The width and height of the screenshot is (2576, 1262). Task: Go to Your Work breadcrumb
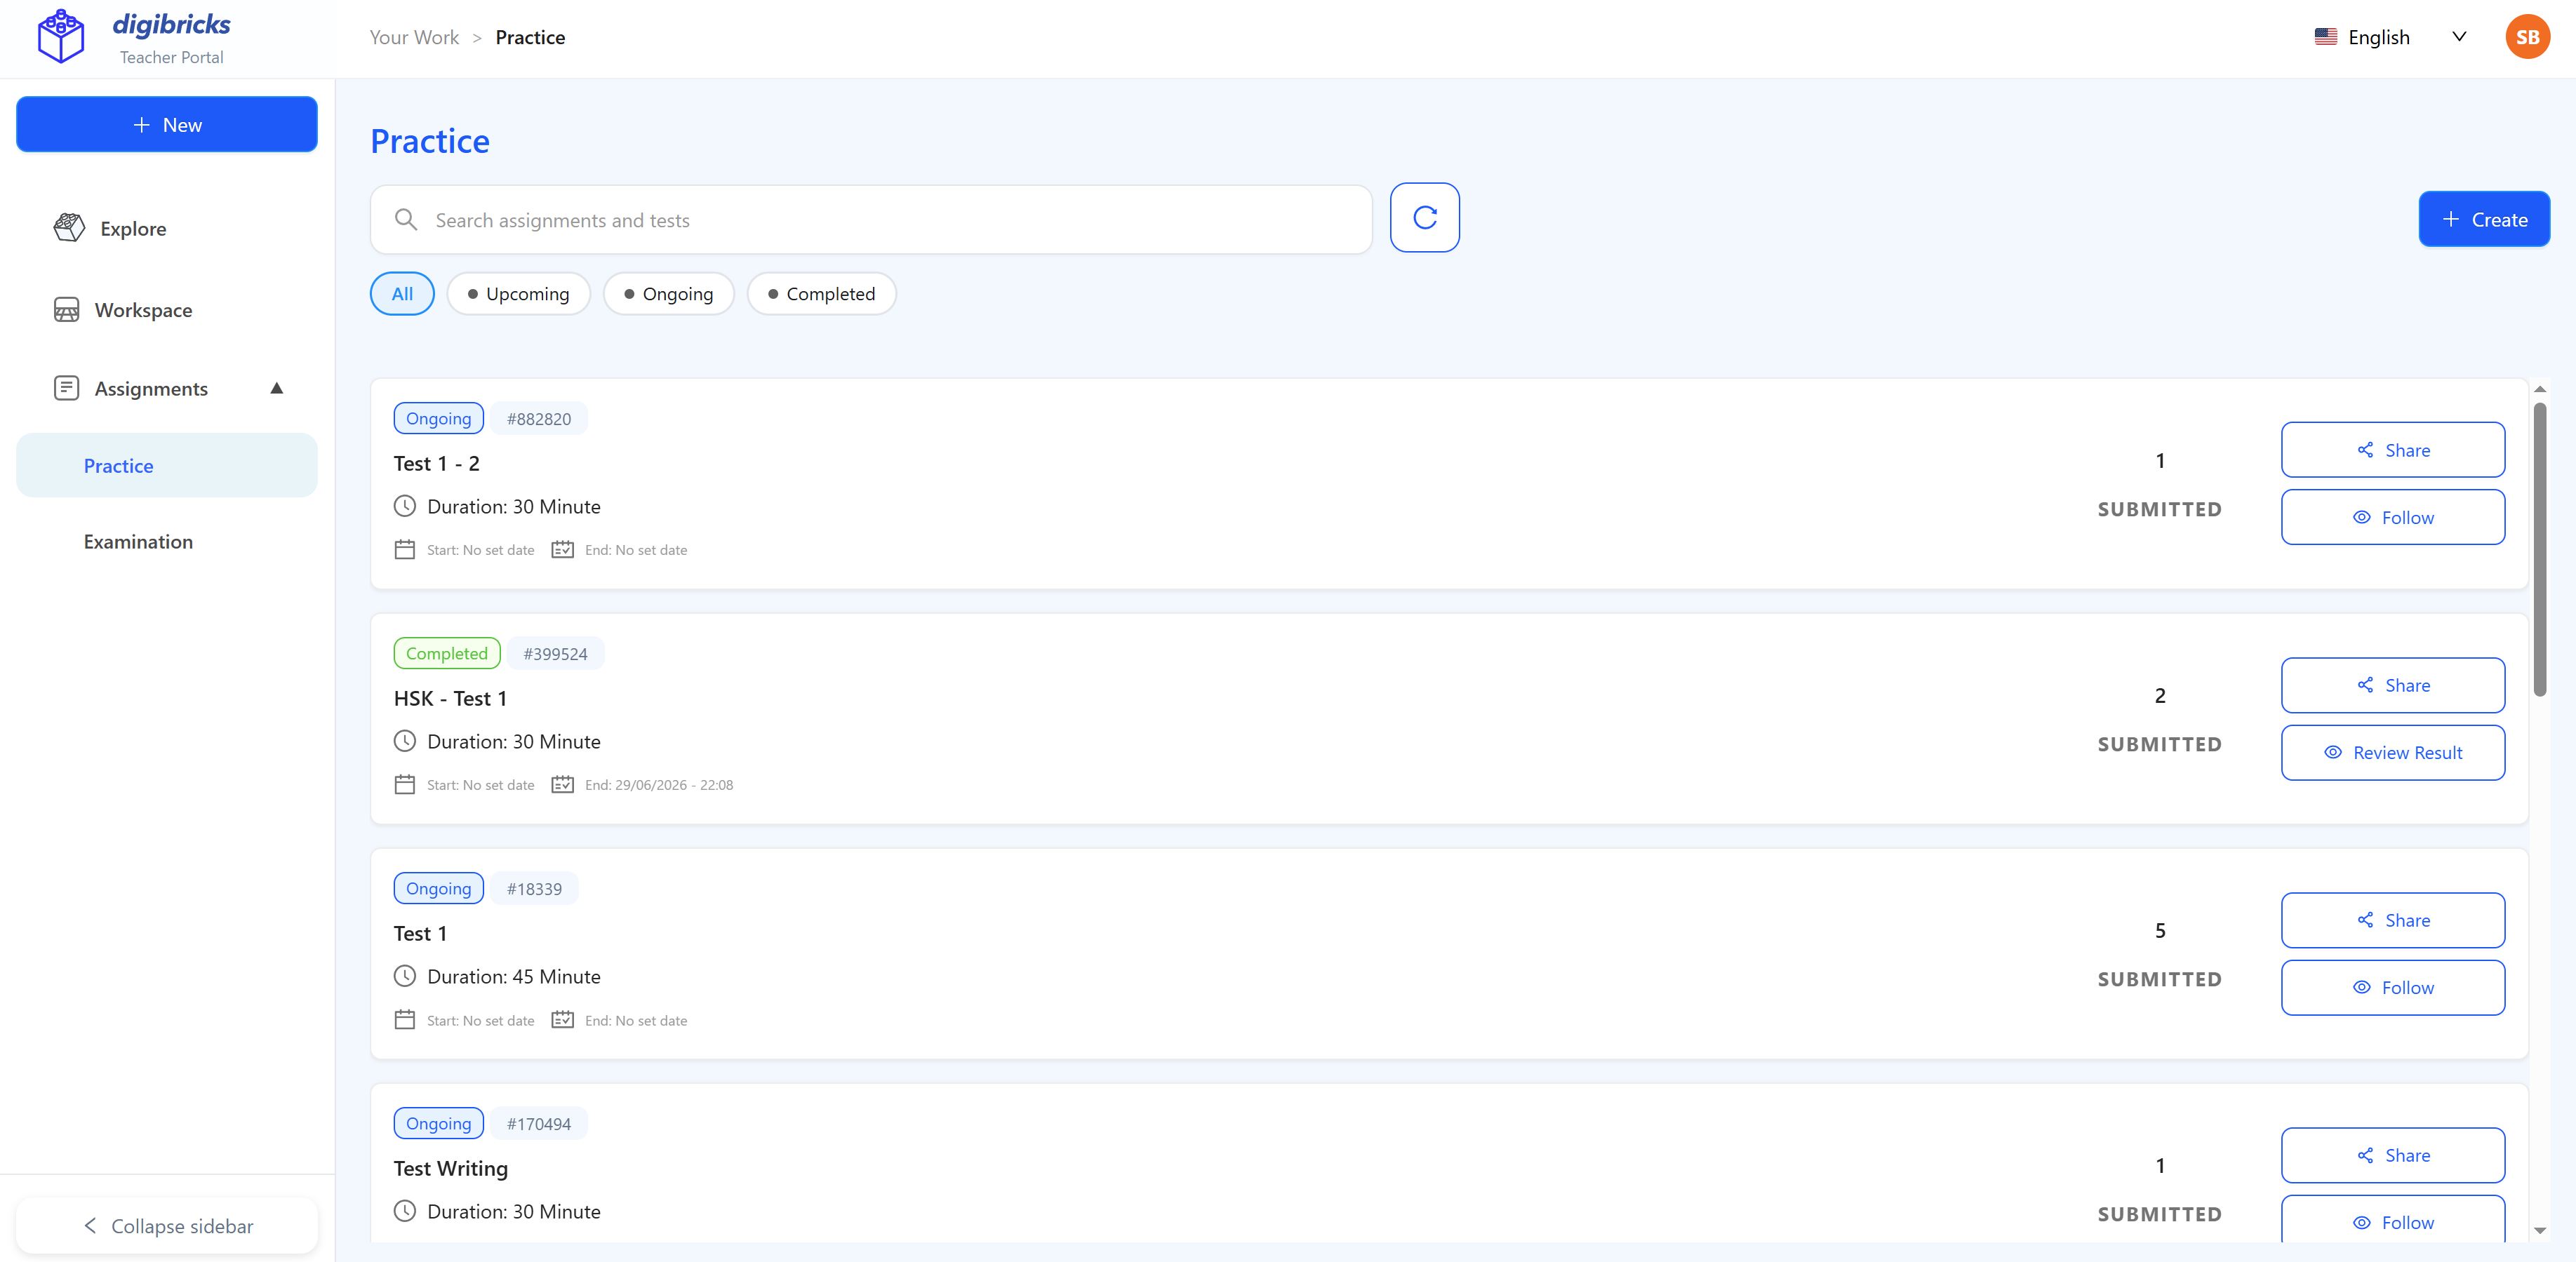tap(414, 37)
